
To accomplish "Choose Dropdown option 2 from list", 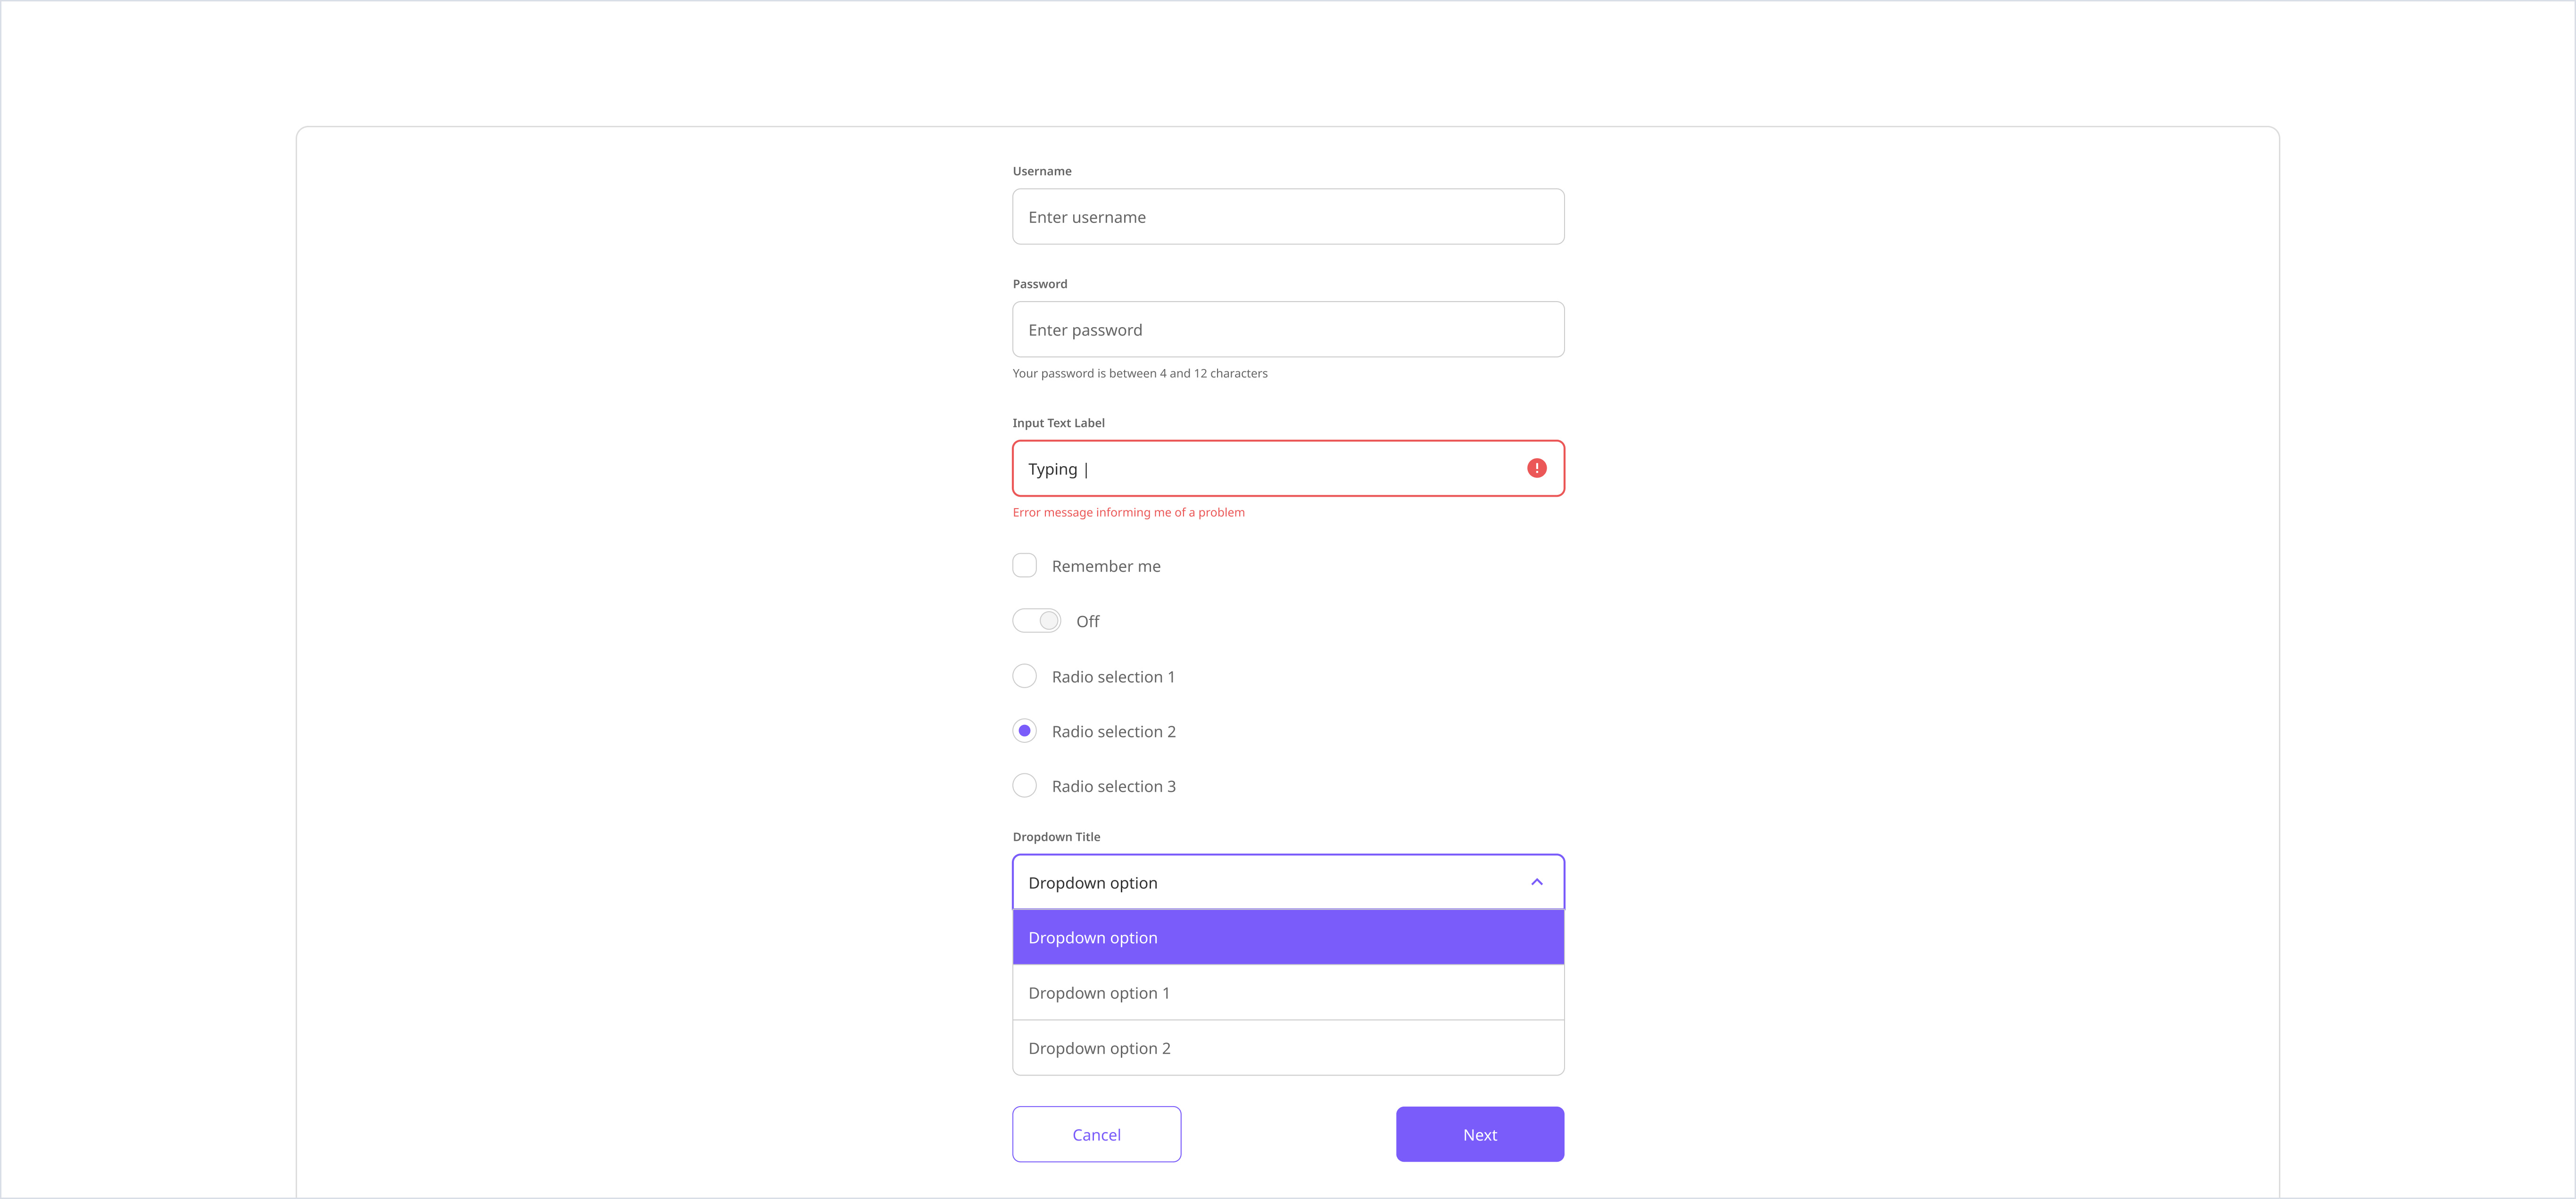I will pyautogui.click(x=1288, y=1048).
